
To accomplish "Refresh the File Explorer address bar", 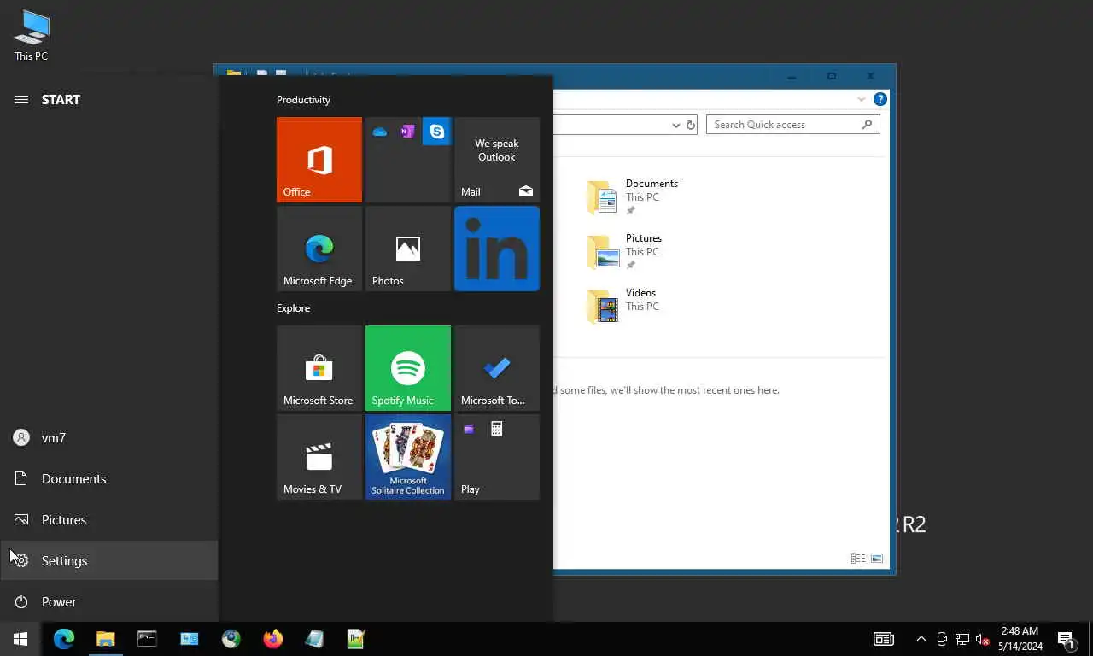I will pos(691,125).
